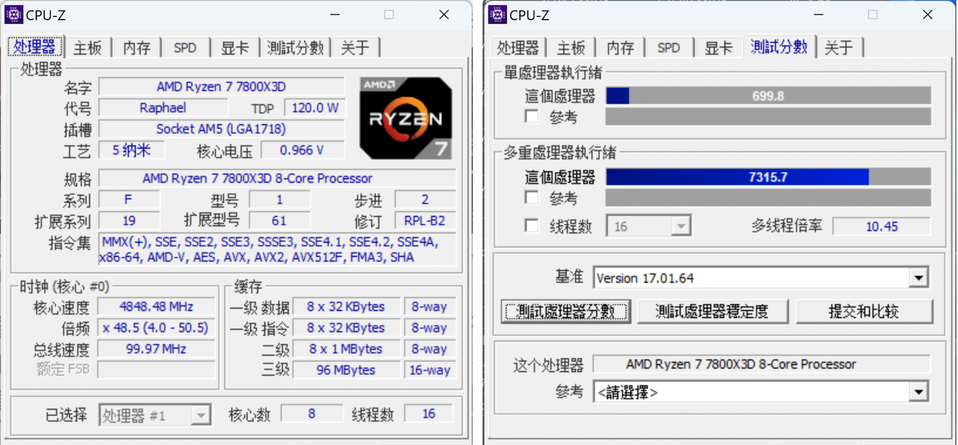Click the 測試處理器分數 button
Viewport: 958px width, 445px height.
[x=566, y=311]
